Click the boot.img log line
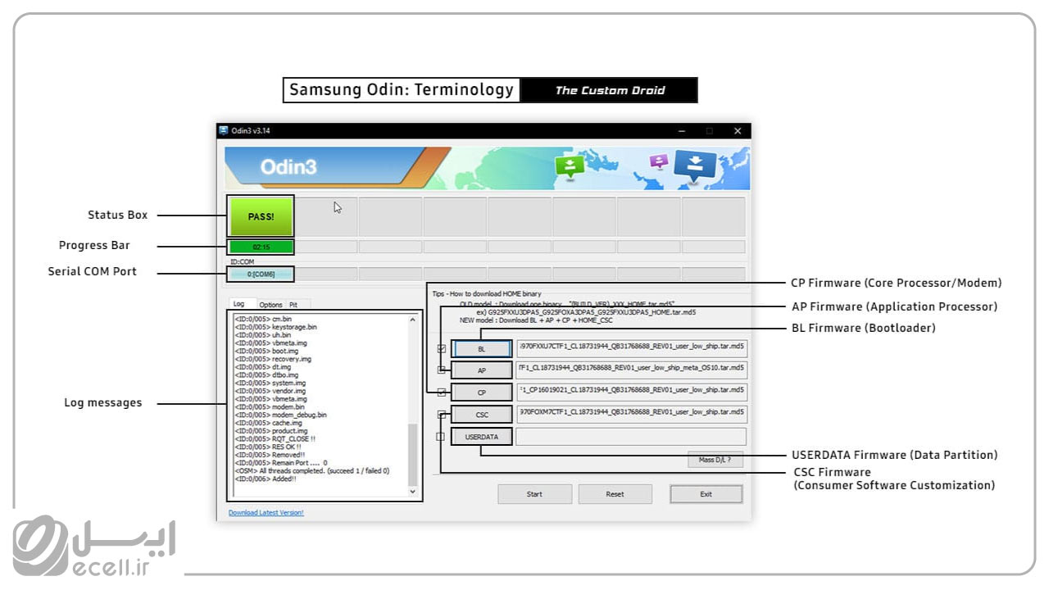This screenshot has width=1049, height=590. point(266,351)
